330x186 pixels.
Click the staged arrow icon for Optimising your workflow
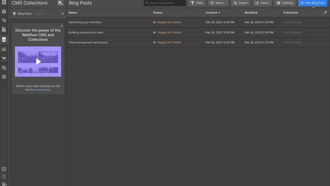pyautogui.click(x=154, y=22)
